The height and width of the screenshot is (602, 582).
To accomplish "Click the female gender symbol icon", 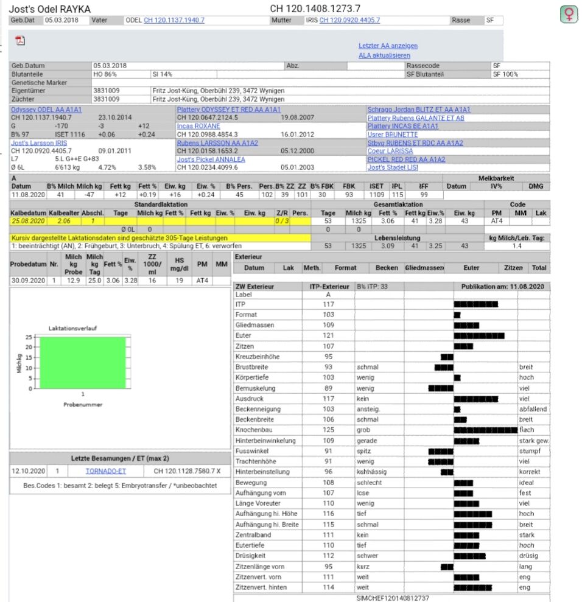I will pyautogui.click(x=569, y=15).
